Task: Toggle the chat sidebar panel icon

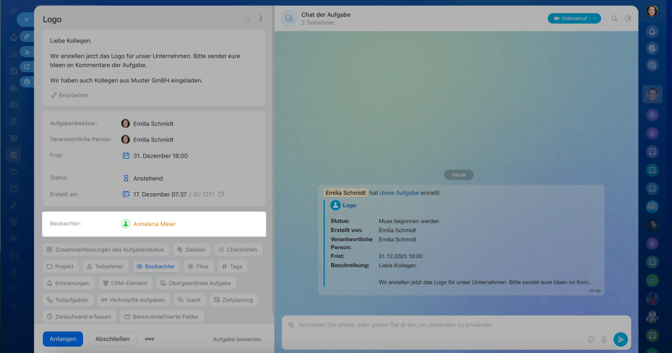Action: pos(628,18)
